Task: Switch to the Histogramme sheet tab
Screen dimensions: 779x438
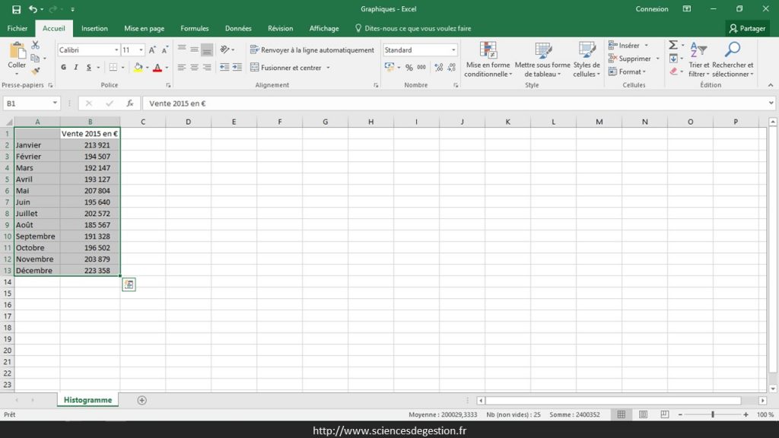Action: coord(87,398)
